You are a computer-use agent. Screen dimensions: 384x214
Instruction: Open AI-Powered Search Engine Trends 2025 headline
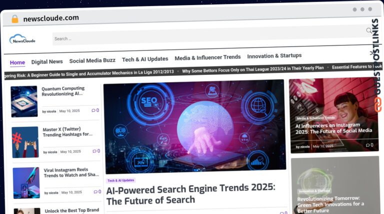tap(191, 194)
